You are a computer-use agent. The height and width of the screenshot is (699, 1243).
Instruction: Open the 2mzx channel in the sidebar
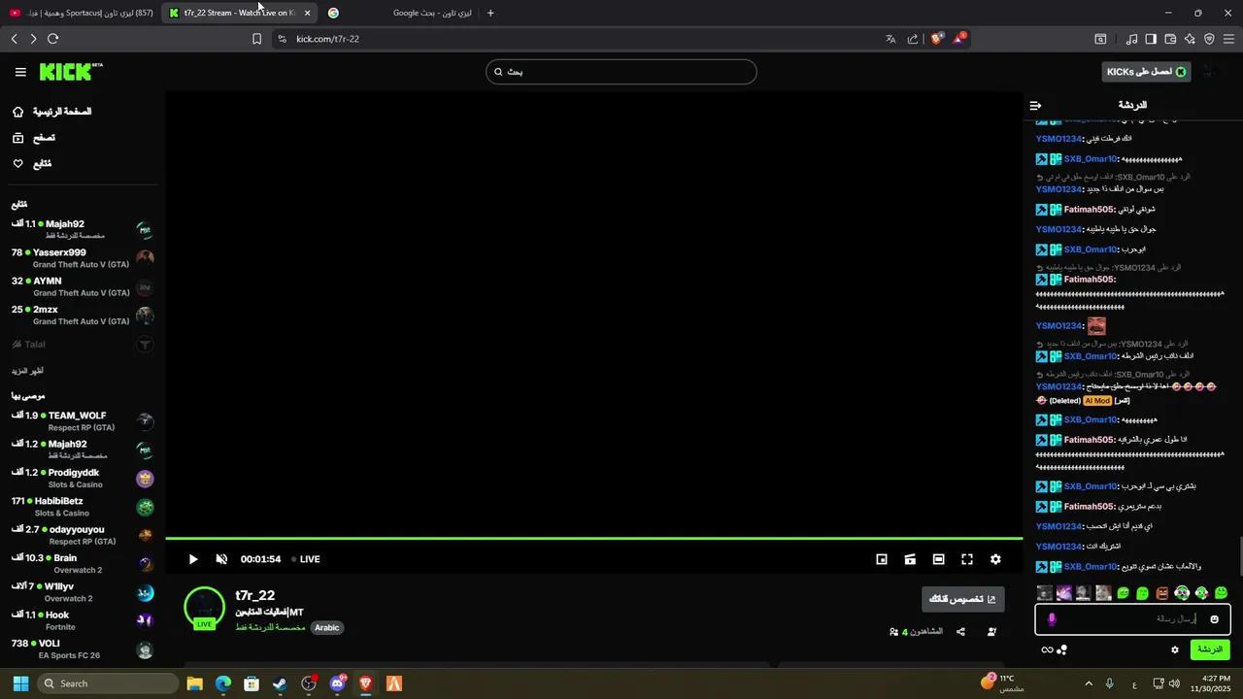pyautogui.click(x=82, y=316)
